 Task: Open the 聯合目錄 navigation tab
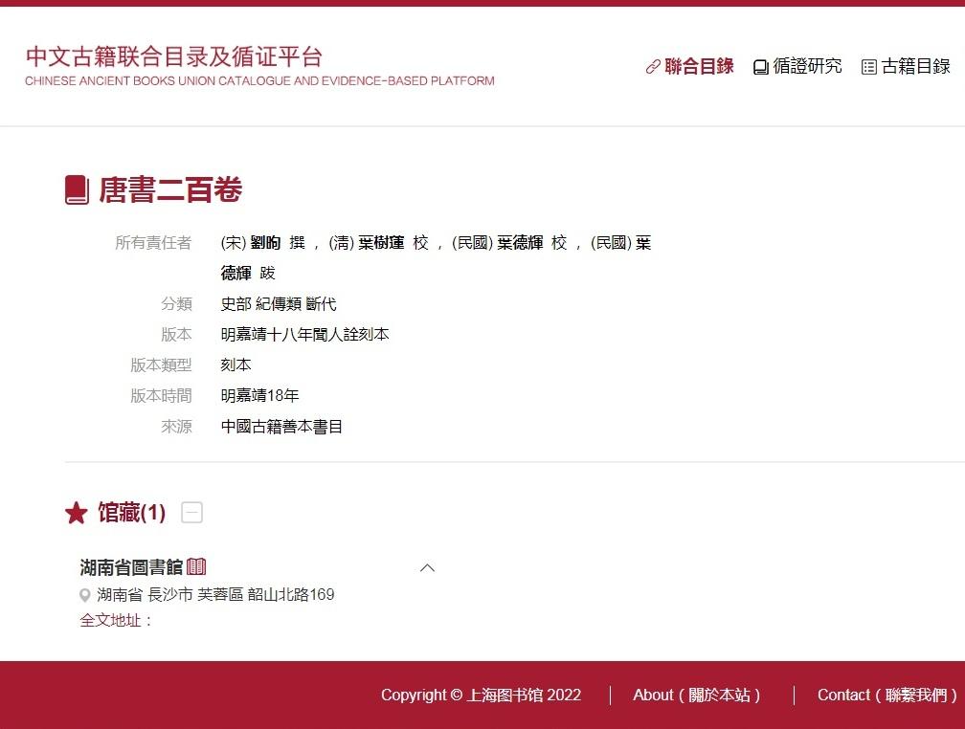click(699, 66)
